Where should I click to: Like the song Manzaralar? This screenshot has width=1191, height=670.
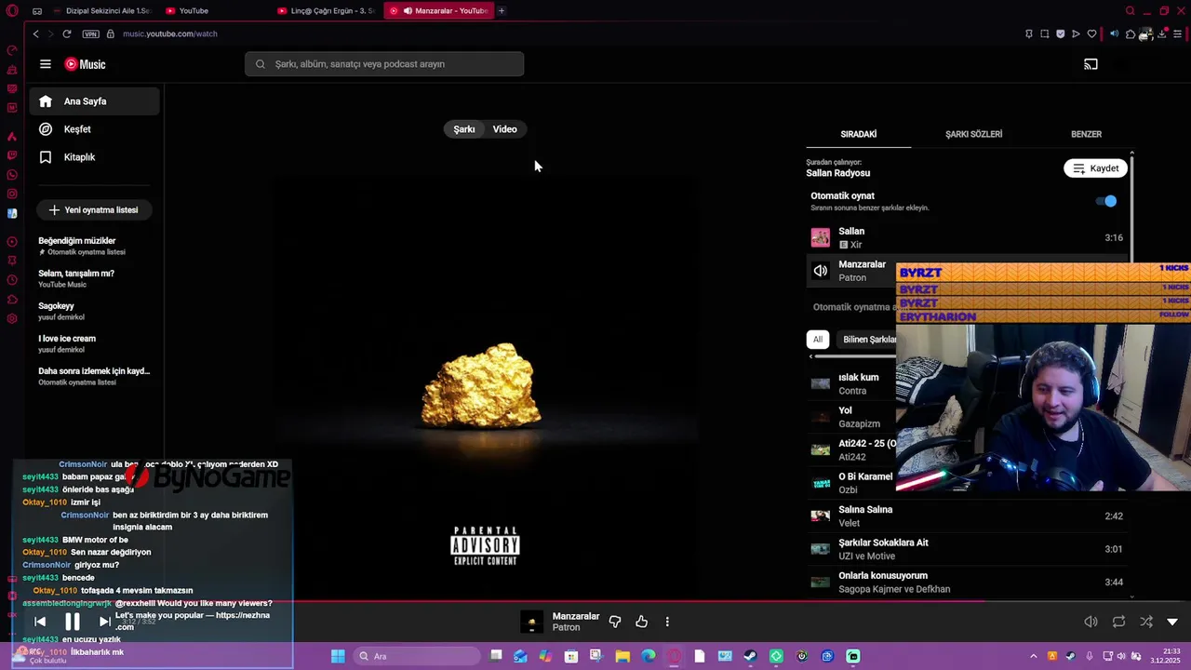[641, 622]
